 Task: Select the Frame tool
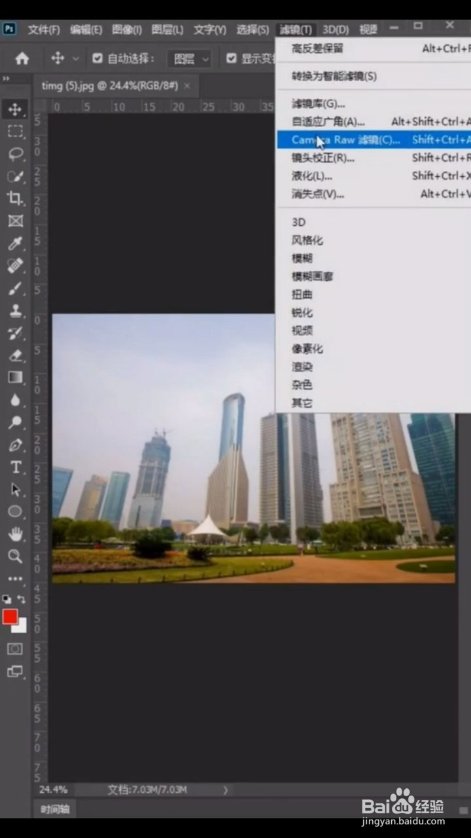(15, 221)
